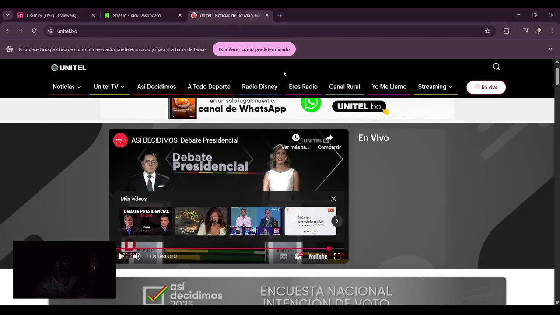Open Debate Presidencial En Vivo thumbnail
Image resolution: width=560 pixels, height=315 pixels.
(146, 221)
